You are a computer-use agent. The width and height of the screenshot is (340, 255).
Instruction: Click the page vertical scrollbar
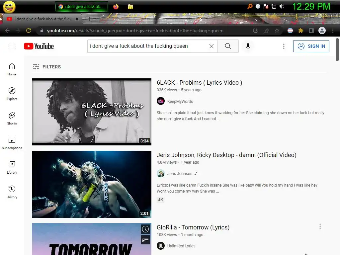pyautogui.click(x=337, y=50)
